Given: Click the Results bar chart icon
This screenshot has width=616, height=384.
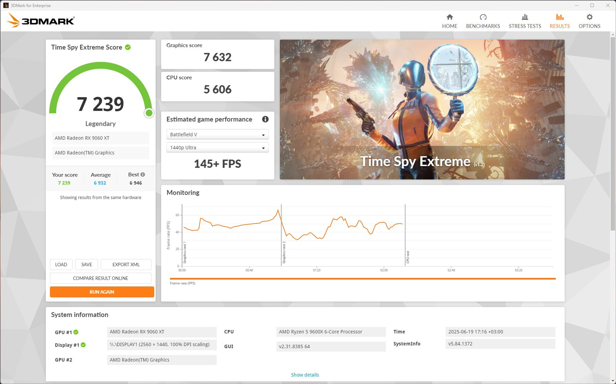Looking at the screenshot, I should pyautogui.click(x=560, y=17).
